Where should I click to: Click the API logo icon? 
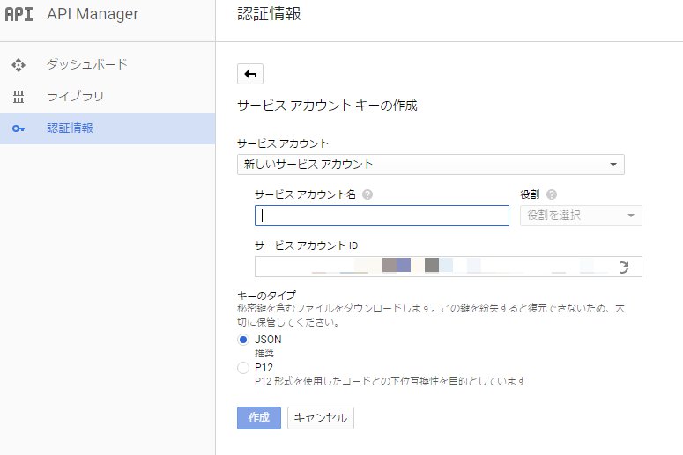(x=19, y=14)
